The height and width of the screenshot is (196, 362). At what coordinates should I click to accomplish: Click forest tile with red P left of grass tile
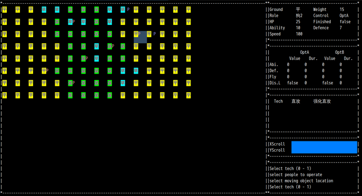pyautogui.click(x=83, y=59)
